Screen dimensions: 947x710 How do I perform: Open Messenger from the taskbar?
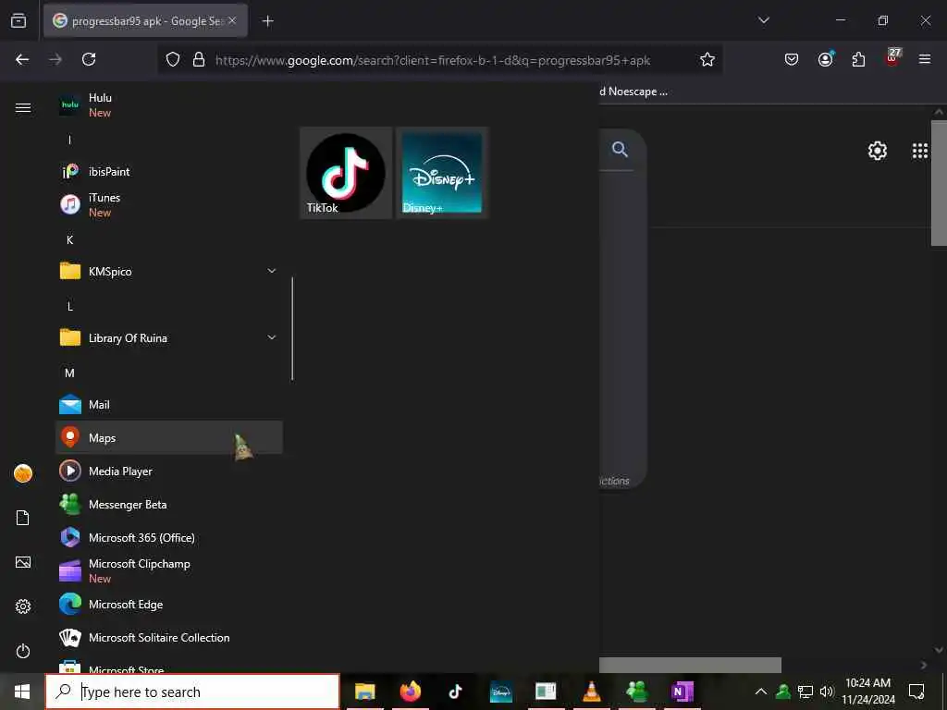pos(636,692)
